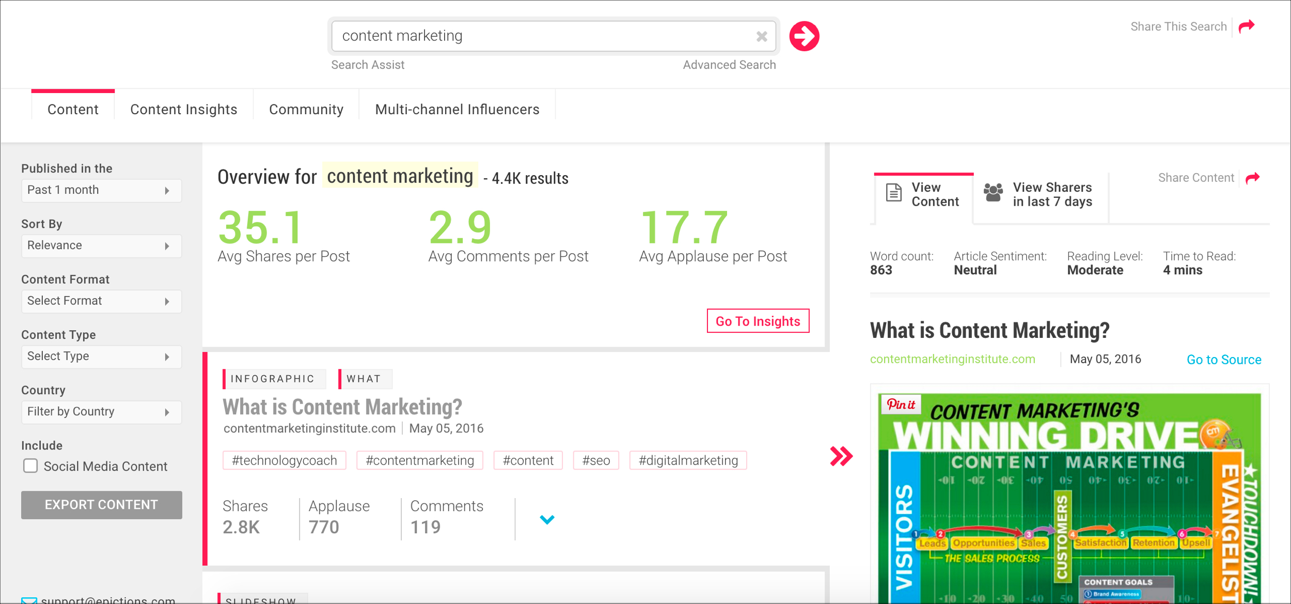The image size is (1291, 604).
Task: Click the Shares 2.8K stat
Action: tap(245, 517)
